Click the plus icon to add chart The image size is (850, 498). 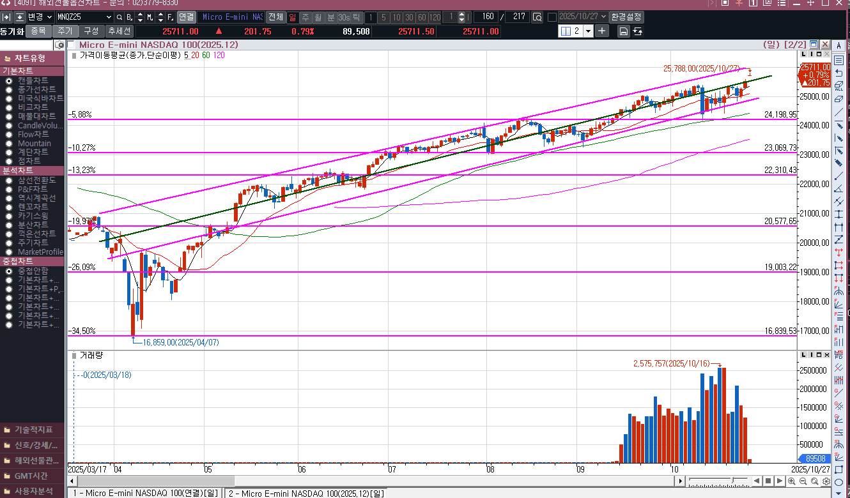[x=602, y=31]
